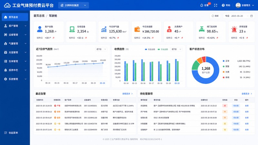Toggle 预警 legend in customer status chart
The width and height of the screenshot is (258, 145).
[226, 66]
